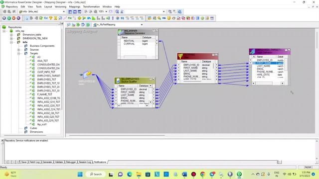The image size is (319, 179).
Task: Click CURRVAL port in Sequence Generator
Action: pyautogui.click(x=129, y=44)
